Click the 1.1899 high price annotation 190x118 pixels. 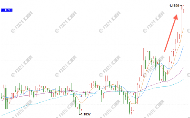coord(174,6)
